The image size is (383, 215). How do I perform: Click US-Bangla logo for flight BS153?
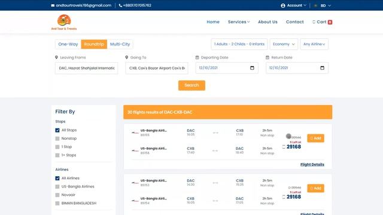(135, 183)
